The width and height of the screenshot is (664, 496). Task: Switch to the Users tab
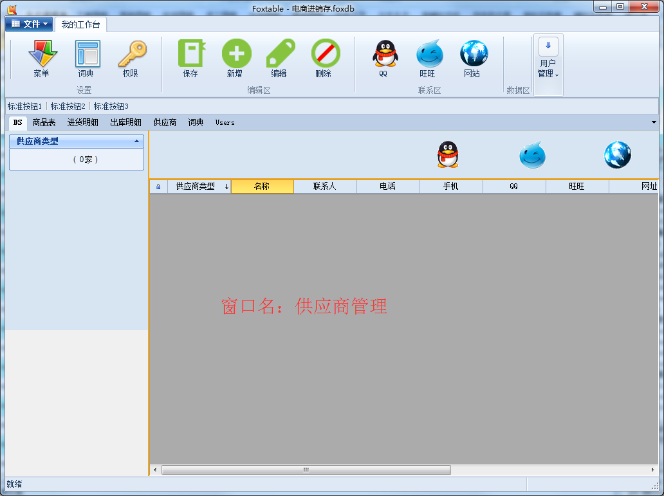(x=225, y=122)
